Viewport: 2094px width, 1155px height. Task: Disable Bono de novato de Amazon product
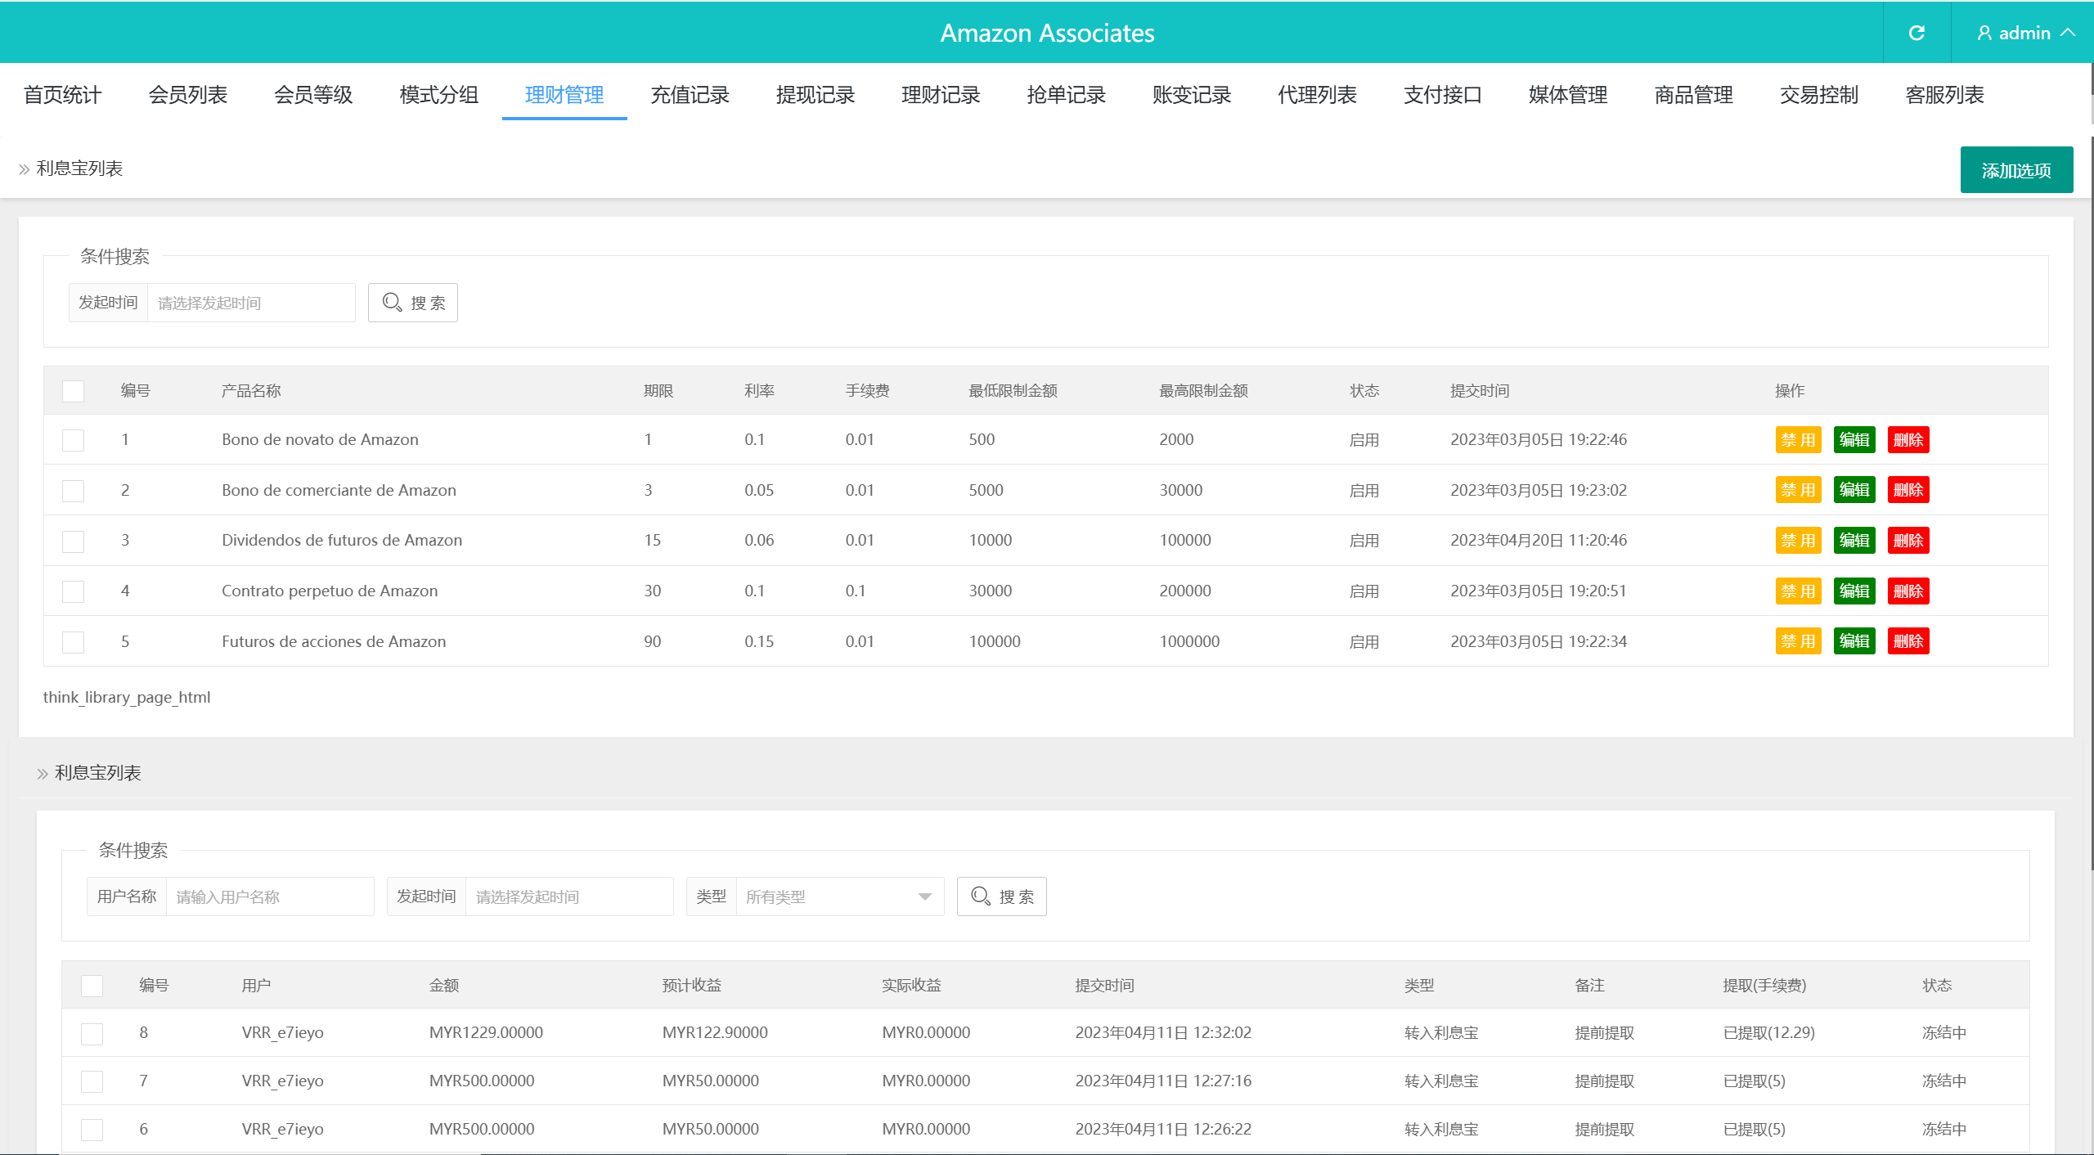point(1798,439)
